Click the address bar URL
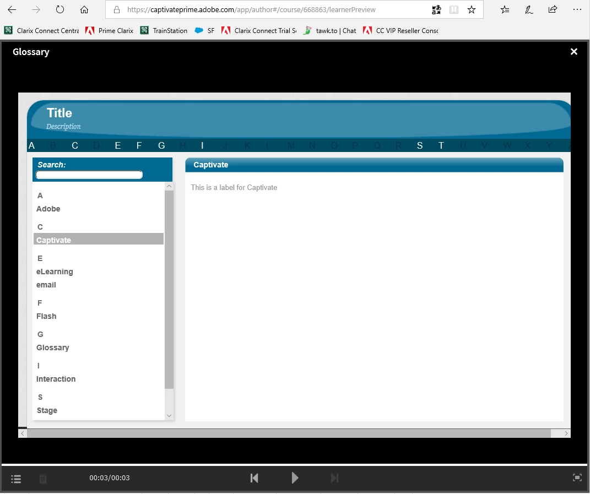 pos(251,10)
